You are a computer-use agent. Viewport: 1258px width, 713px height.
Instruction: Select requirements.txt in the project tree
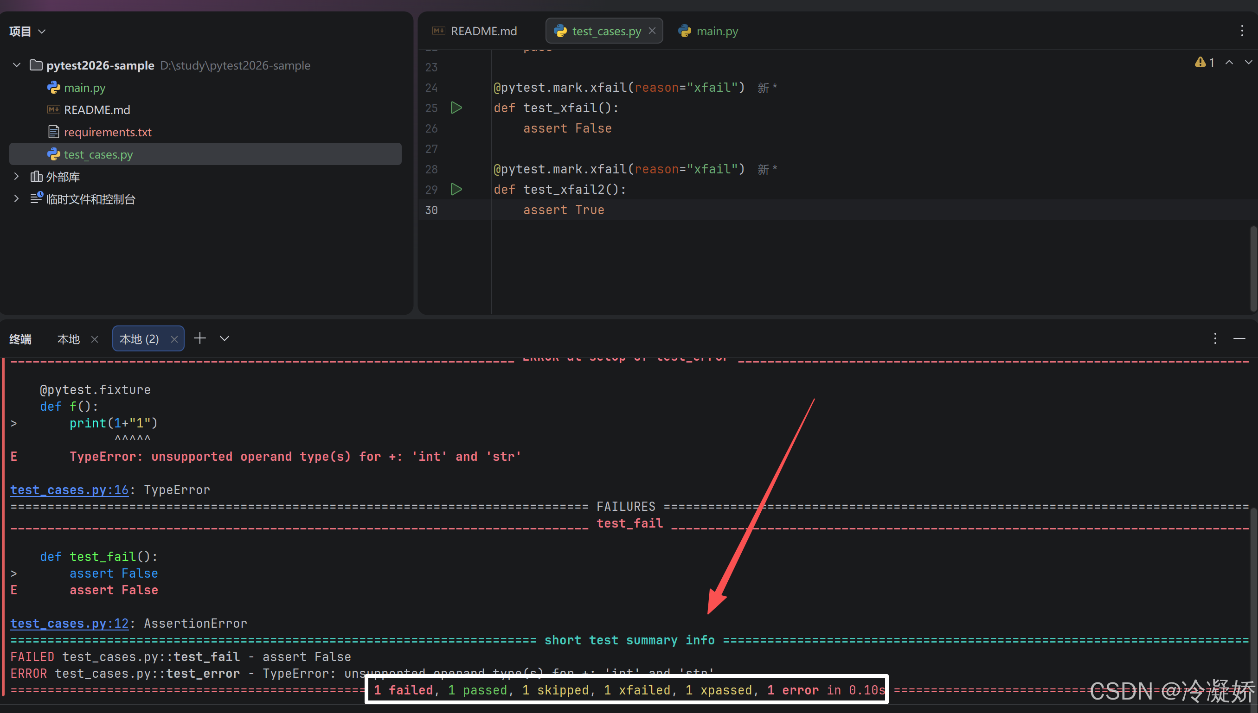107,132
